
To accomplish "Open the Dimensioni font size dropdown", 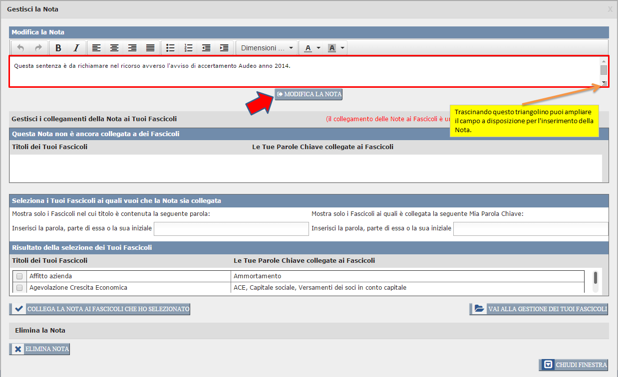I will coord(267,48).
